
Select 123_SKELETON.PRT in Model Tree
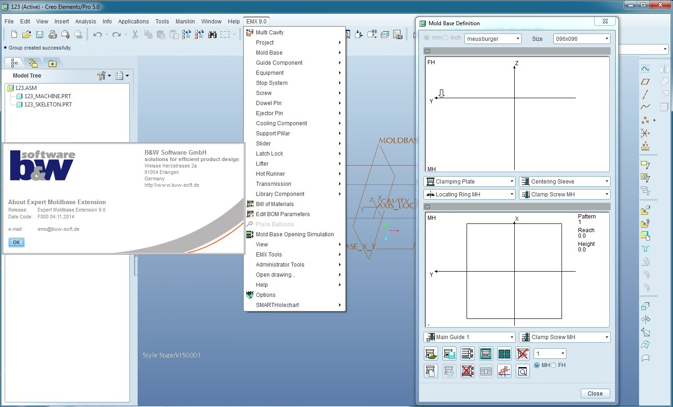click(48, 105)
